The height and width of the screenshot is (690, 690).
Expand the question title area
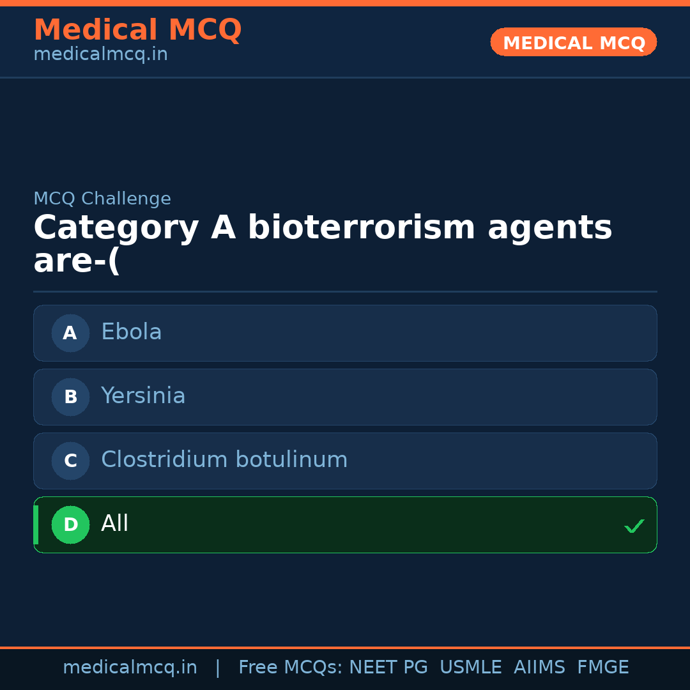coord(323,243)
